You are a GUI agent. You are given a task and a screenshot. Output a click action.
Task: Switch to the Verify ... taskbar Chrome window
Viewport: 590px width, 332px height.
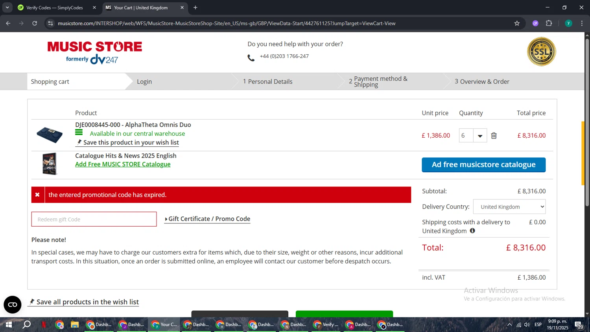pos(326,325)
